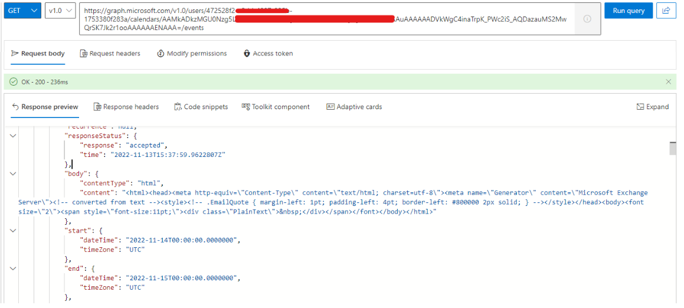Click the Modify permissions key icon
The width and height of the screenshot is (684, 308).
[160, 54]
